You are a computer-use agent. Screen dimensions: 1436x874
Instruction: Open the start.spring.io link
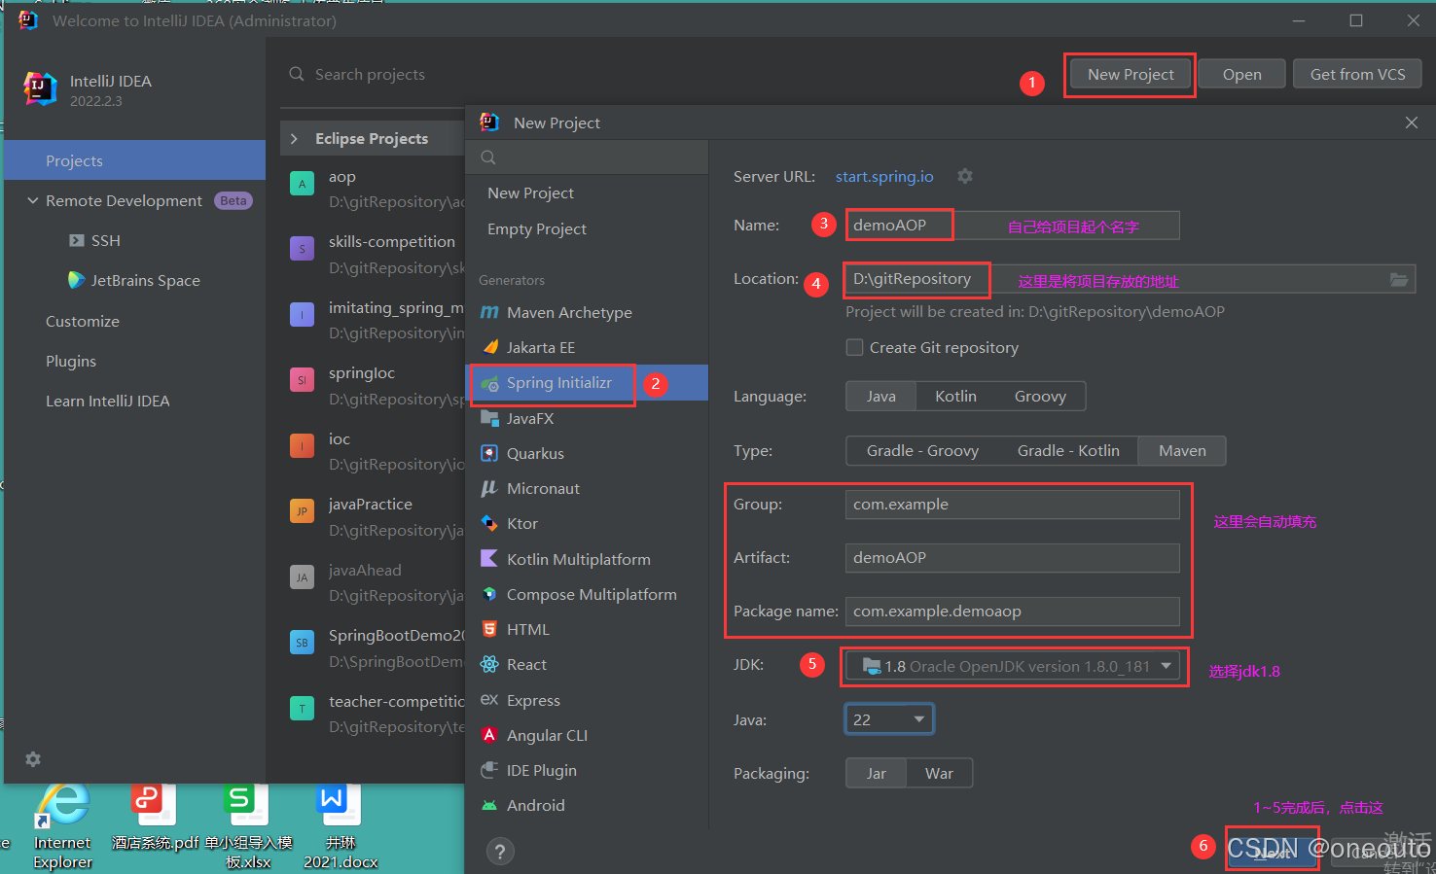click(884, 176)
